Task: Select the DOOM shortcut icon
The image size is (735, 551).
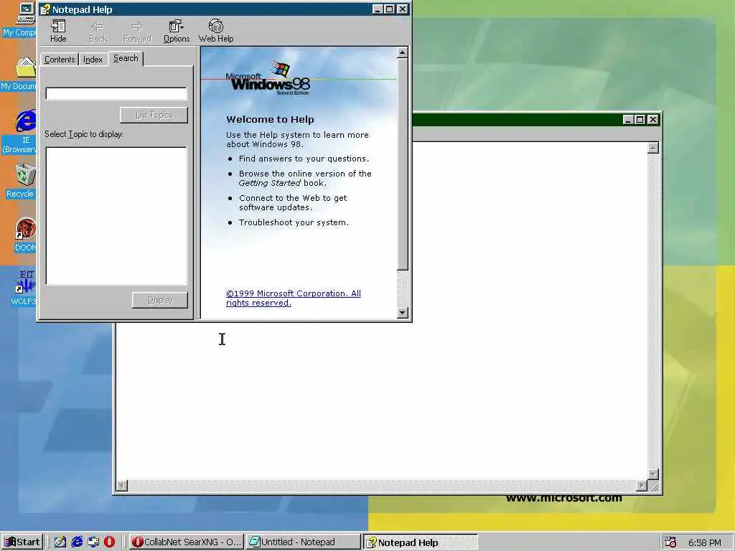Action: click(x=25, y=235)
